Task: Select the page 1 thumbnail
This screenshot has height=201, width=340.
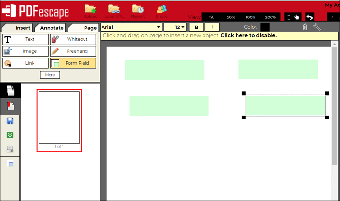Action: tap(59, 117)
